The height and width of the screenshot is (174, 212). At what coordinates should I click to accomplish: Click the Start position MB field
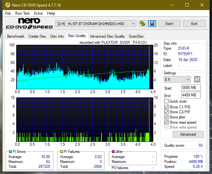click(x=191, y=88)
